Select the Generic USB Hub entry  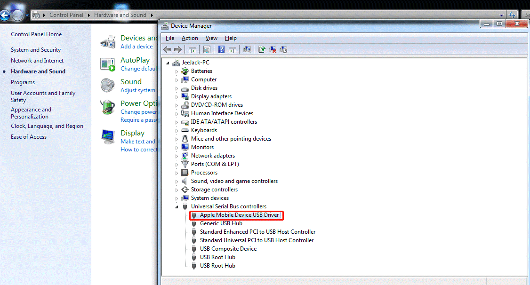coord(221,223)
